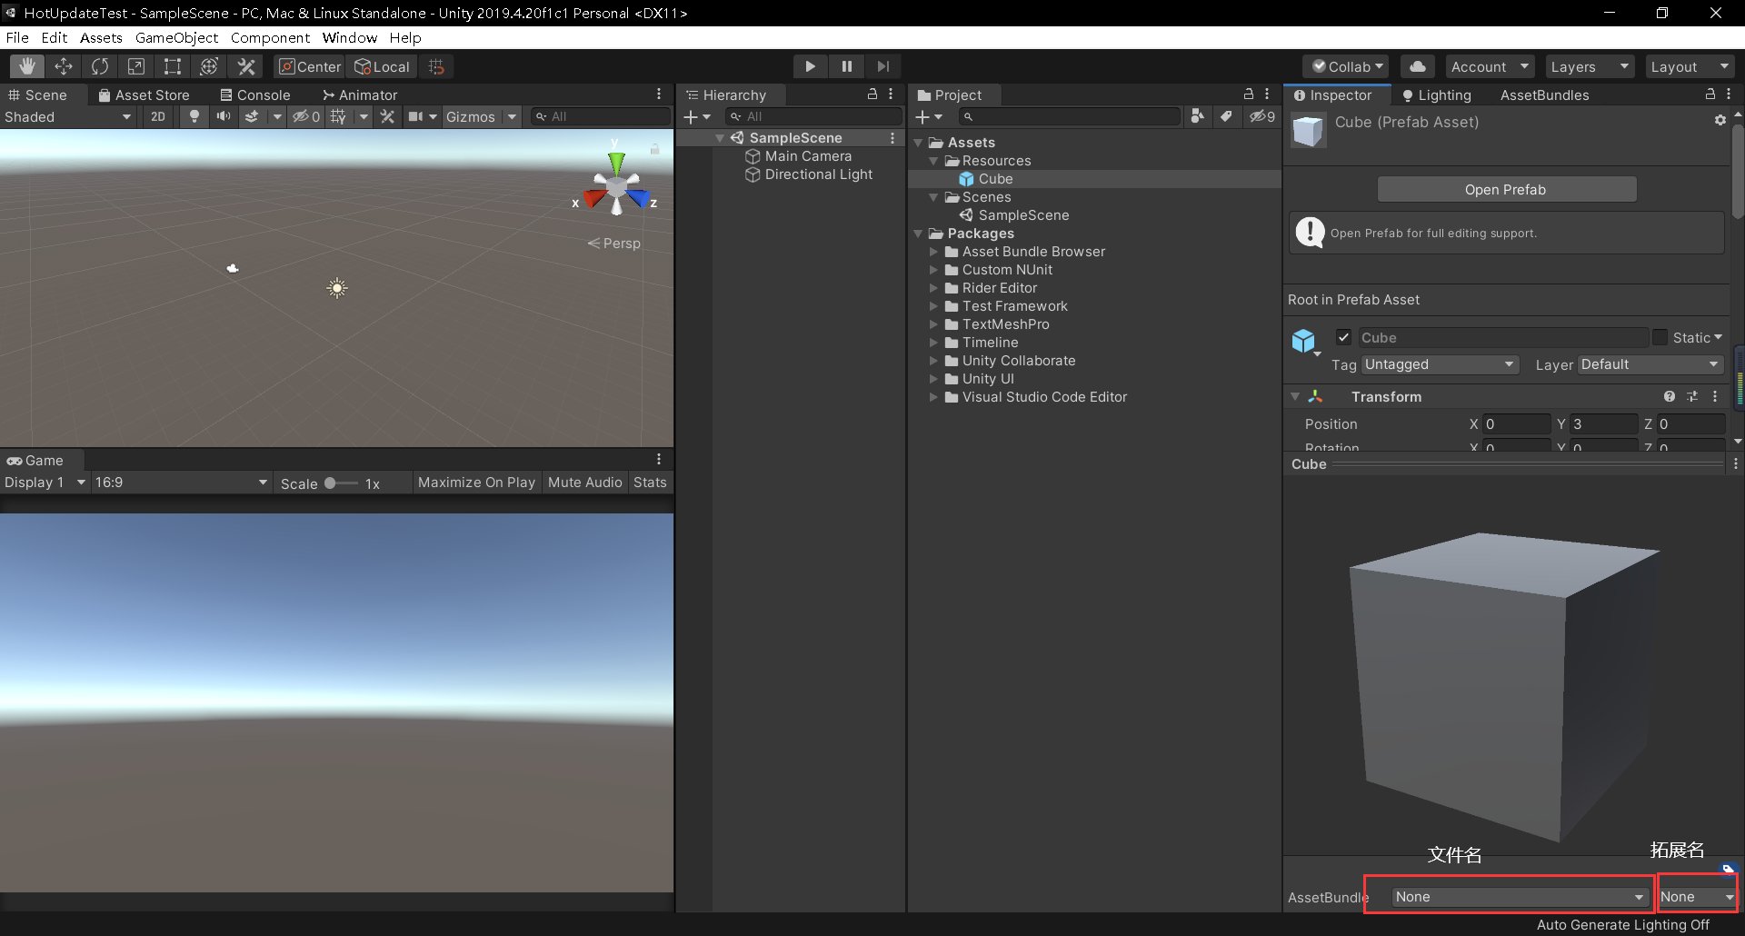Image resolution: width=1745 pixels, height=936 pixels.
Task: Select the Rotate tool
Action: coord(100,66)
